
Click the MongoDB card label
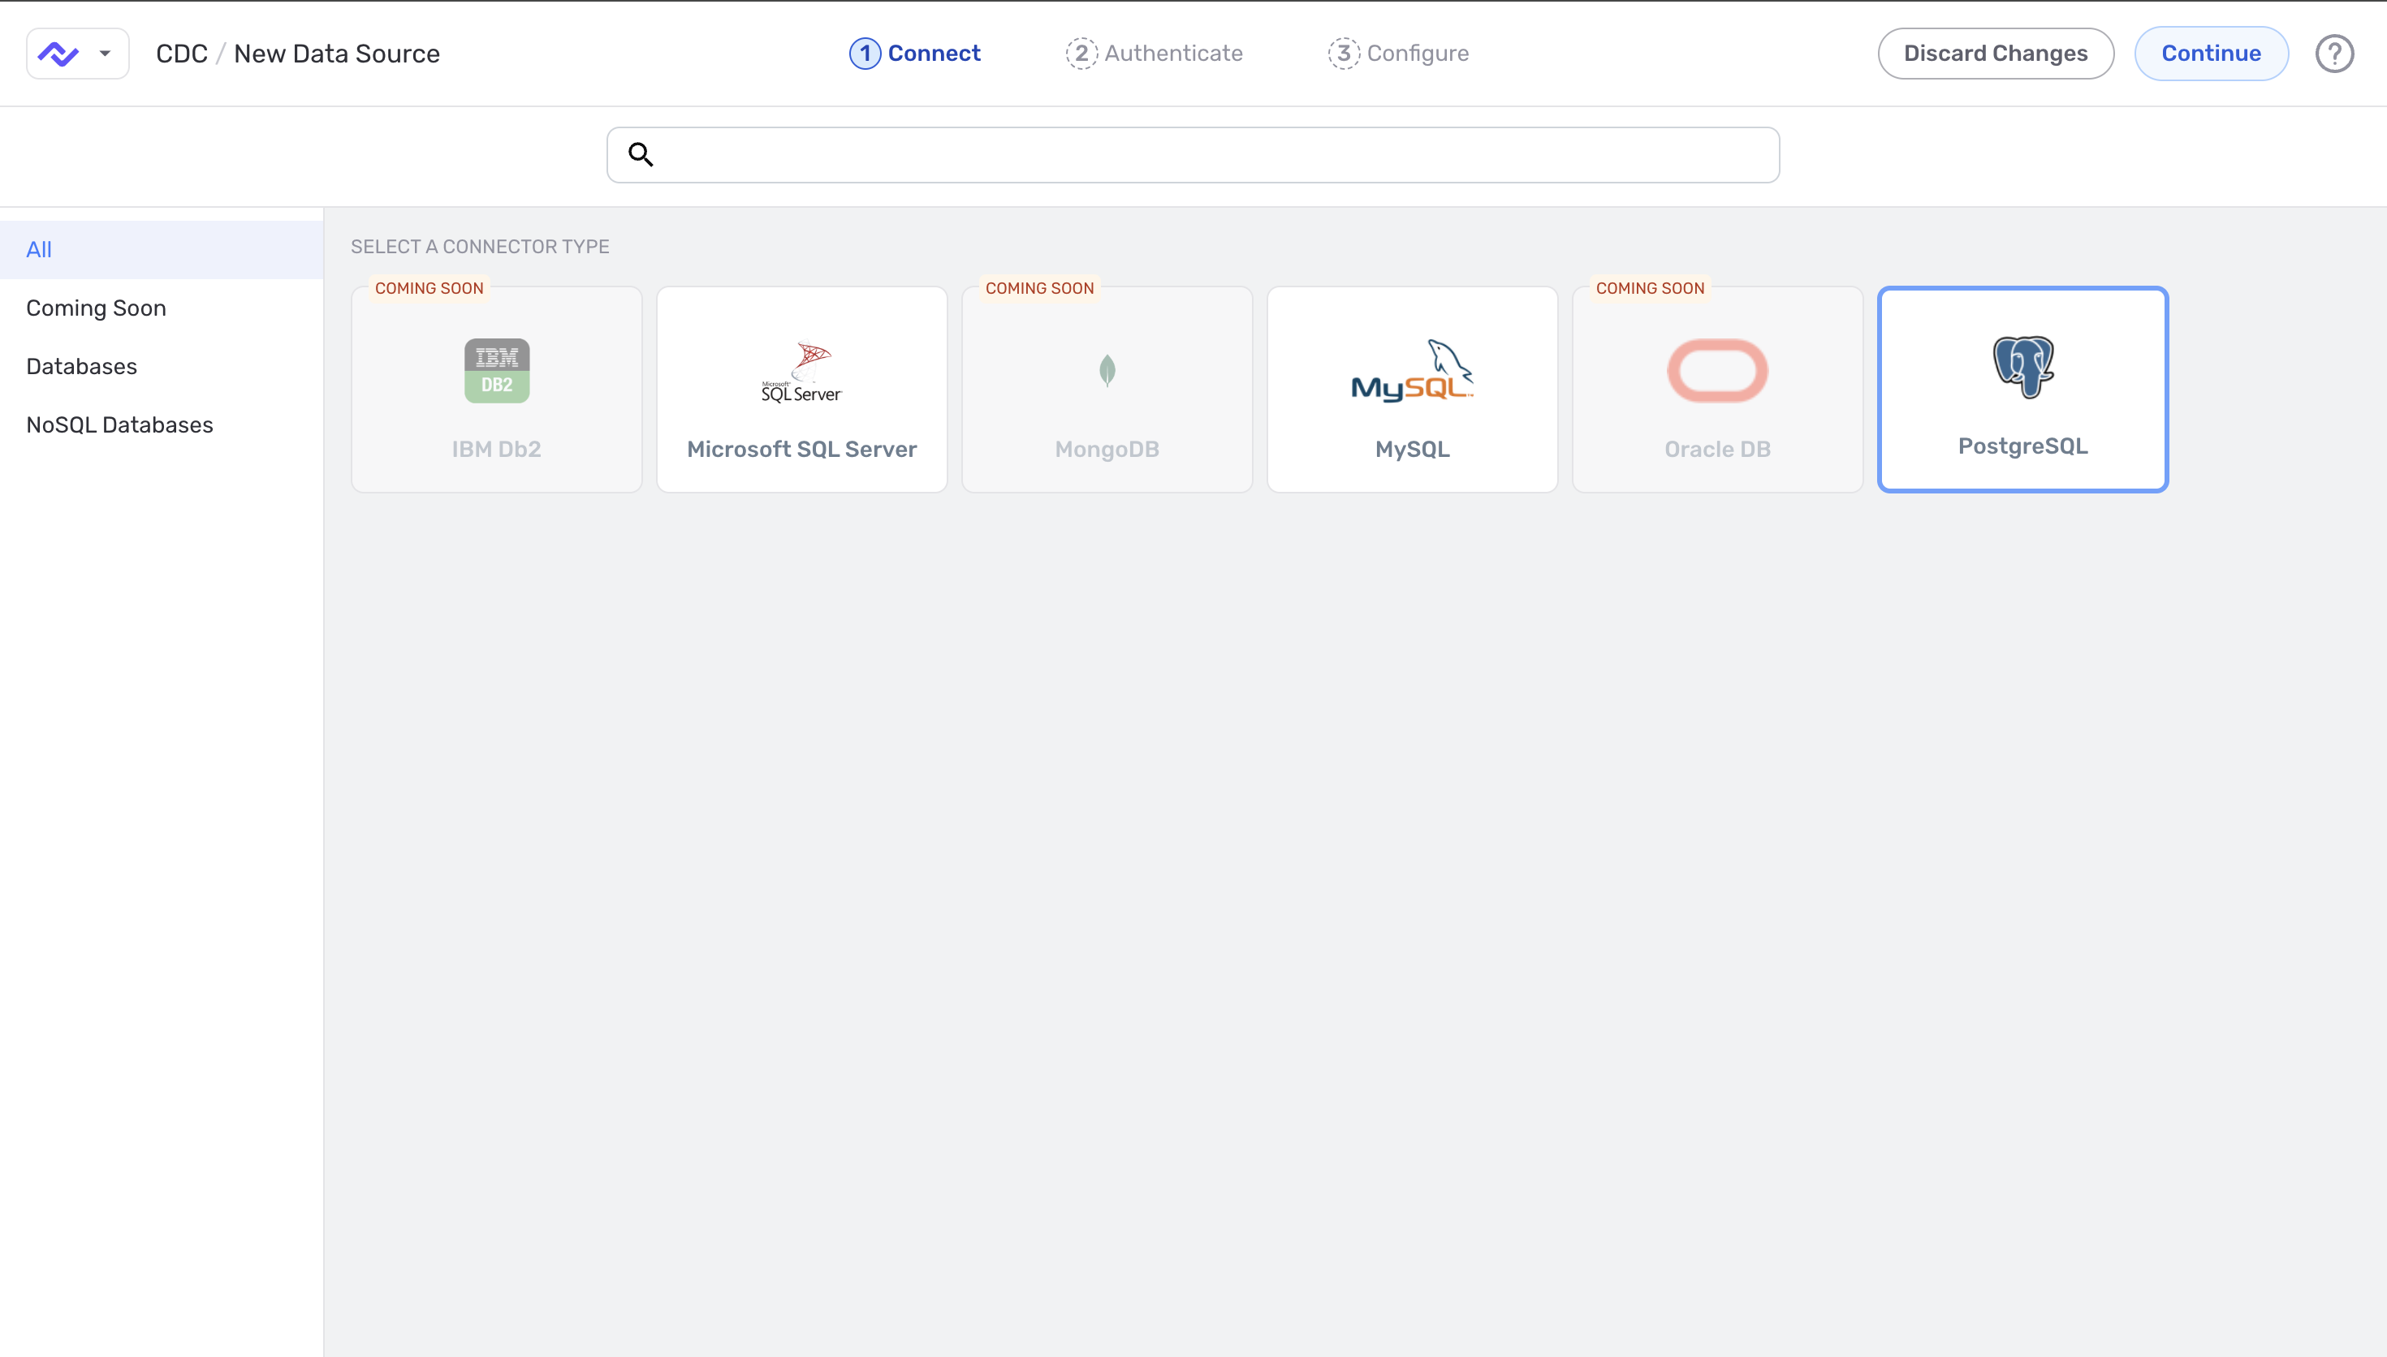1107,450
